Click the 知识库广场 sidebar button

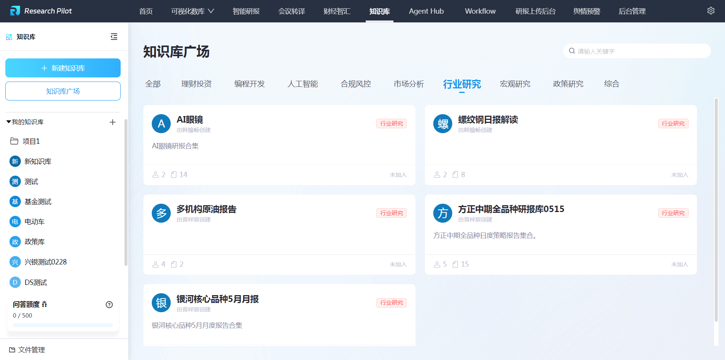(x=63, y=91)
